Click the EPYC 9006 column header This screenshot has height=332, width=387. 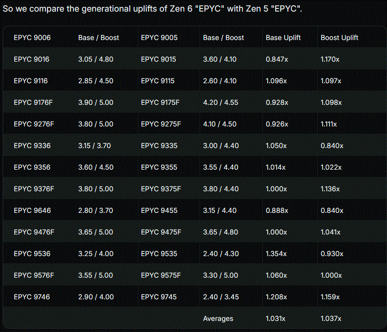pyautogui.click(x=32, y=38)
